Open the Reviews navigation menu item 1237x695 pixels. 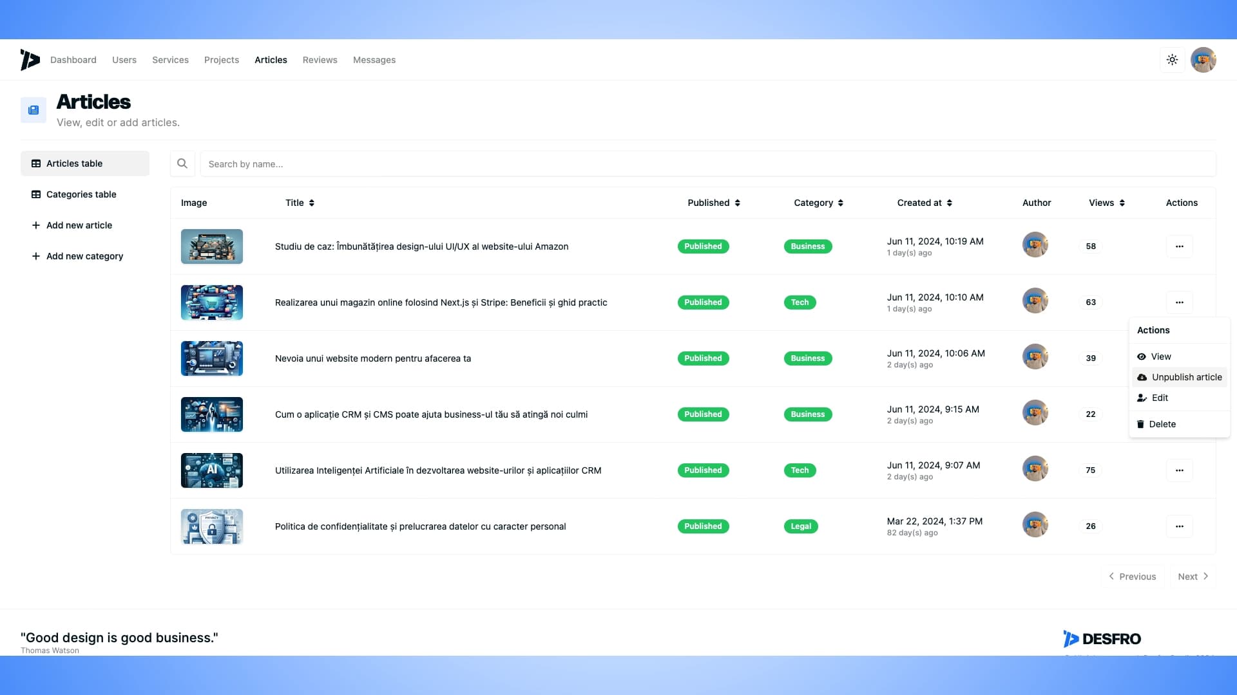pos(320,59)
